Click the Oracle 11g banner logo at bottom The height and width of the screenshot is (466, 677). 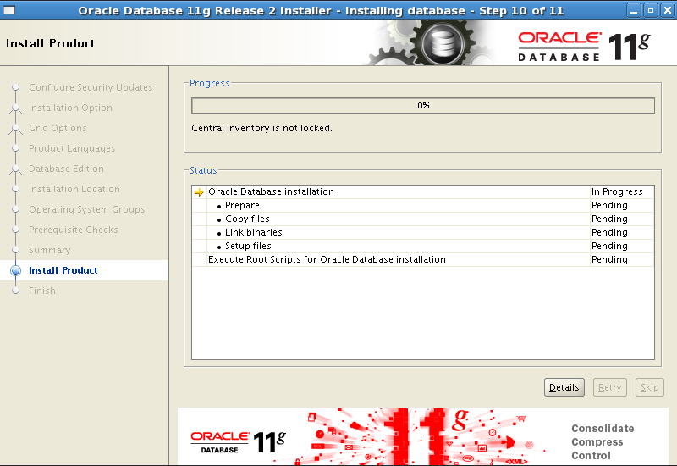click(239, 441)
